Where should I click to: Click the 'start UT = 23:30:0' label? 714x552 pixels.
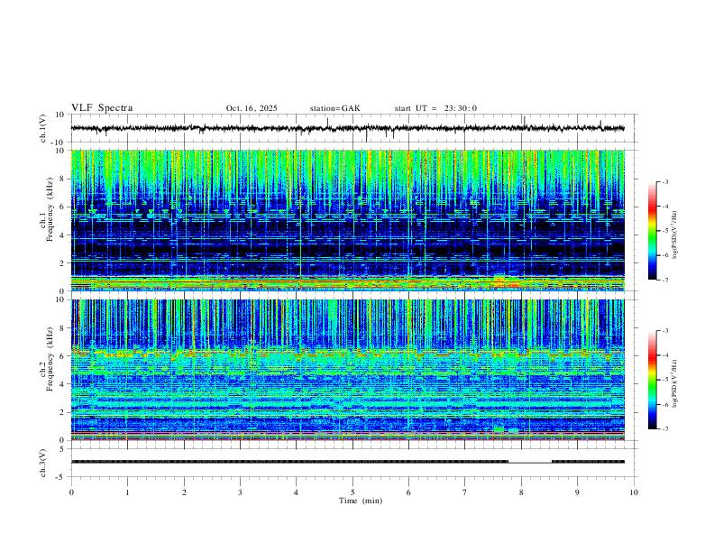pos(435,108)
